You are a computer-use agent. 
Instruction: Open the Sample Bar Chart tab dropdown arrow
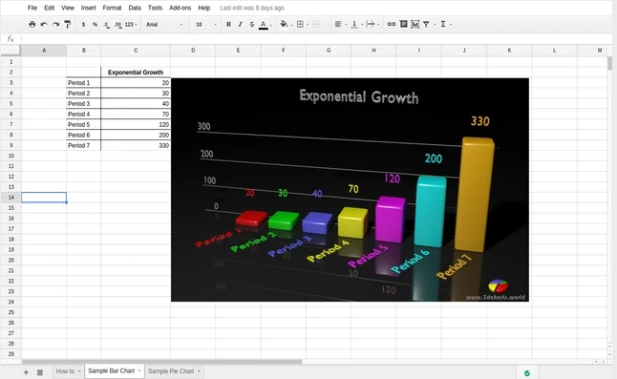click(139, 370)
